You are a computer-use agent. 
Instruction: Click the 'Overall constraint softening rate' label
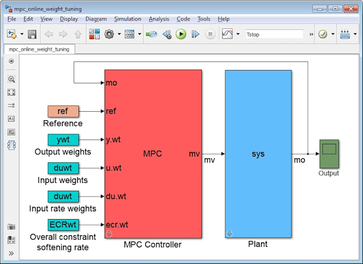pos(63,242)
